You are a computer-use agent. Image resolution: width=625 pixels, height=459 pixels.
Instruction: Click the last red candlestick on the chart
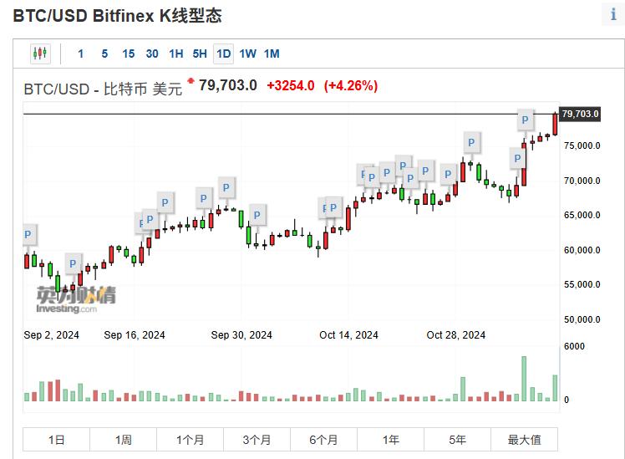click(555, 125)
